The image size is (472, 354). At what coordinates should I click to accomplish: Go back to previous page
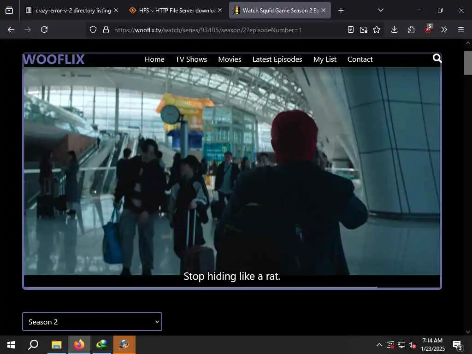click(11, 29)
